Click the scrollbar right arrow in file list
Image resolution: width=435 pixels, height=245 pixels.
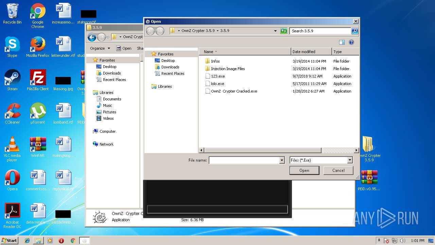click(x=356, y=150)
